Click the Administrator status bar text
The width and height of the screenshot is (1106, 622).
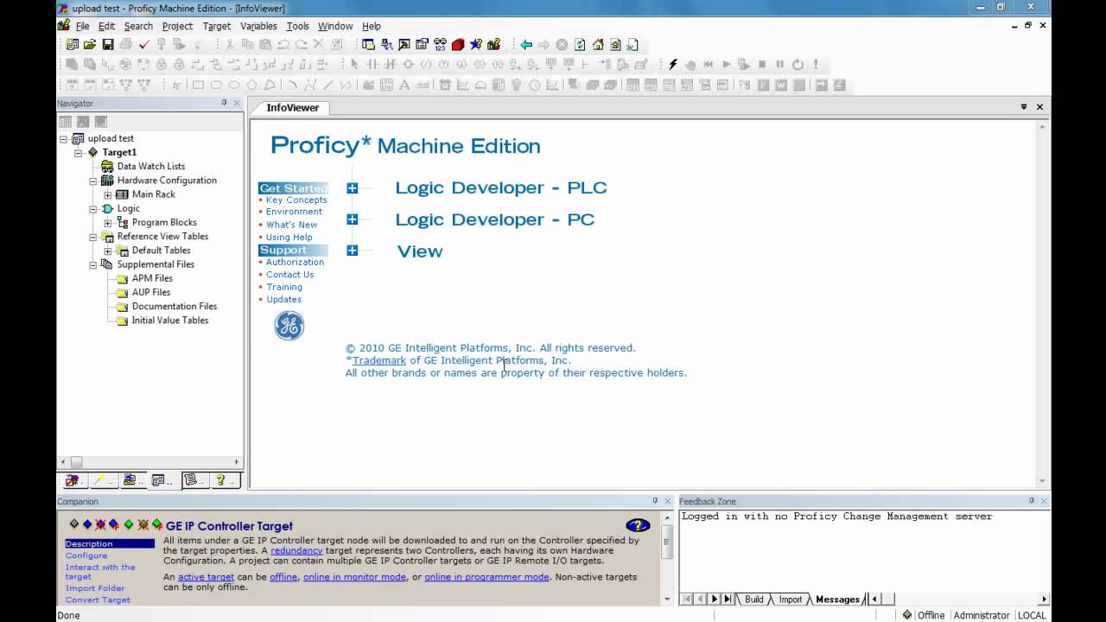981,615
